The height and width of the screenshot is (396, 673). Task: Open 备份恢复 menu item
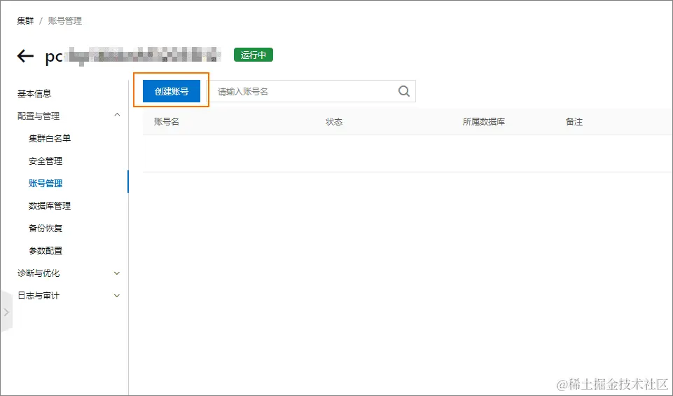pos(46,228)
